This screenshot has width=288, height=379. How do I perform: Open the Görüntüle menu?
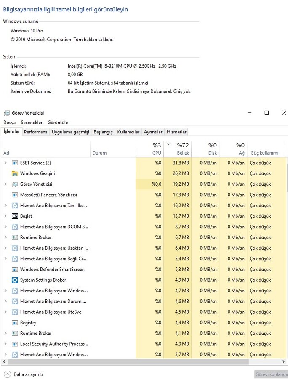(58, 123)
